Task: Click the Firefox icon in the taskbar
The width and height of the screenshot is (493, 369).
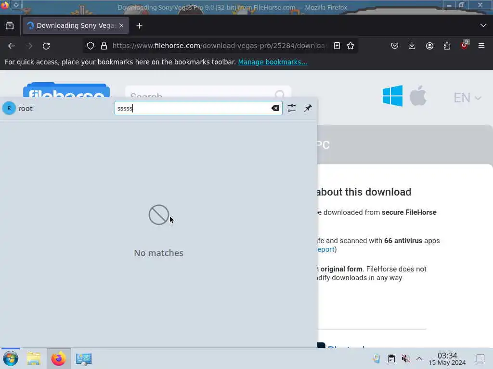Action: [58, 358]
